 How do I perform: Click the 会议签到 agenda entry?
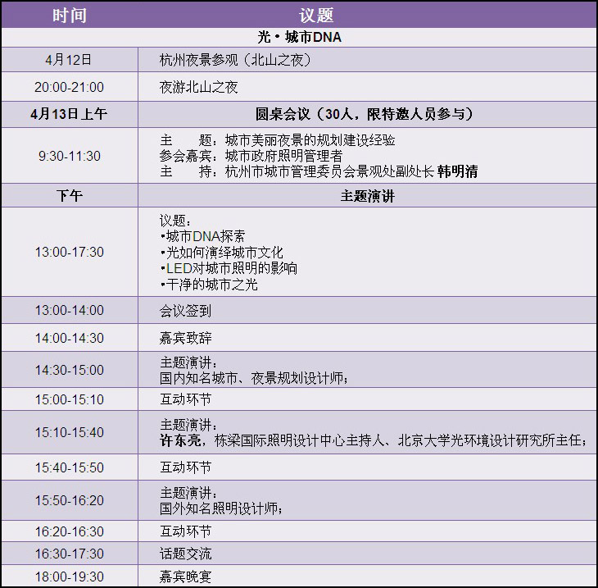(185, 310)
